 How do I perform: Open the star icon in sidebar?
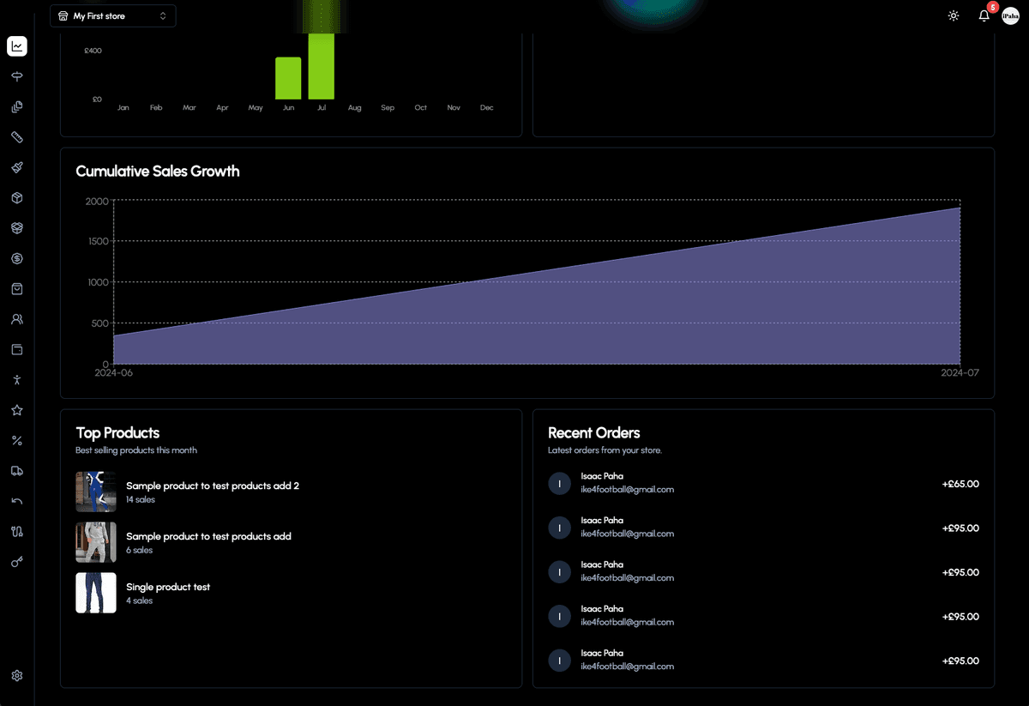click(x=17, y=410)
